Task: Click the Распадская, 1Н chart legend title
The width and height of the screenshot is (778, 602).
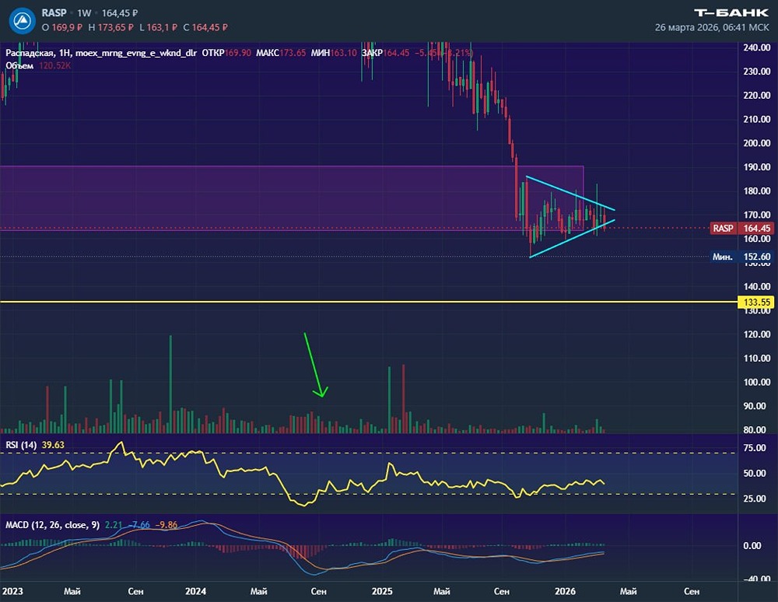Action: click(37, 53)
